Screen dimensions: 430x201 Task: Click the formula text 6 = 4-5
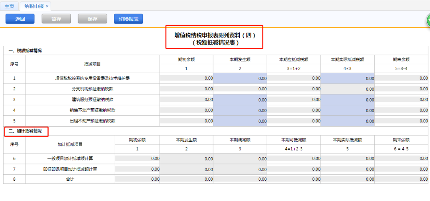click(401, 149)
